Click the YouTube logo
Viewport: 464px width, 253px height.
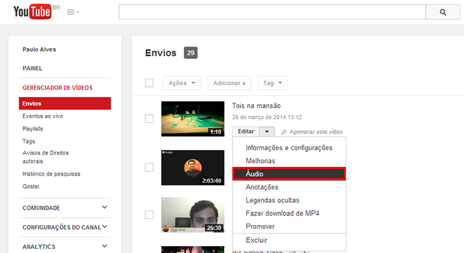tap(32, 12)
